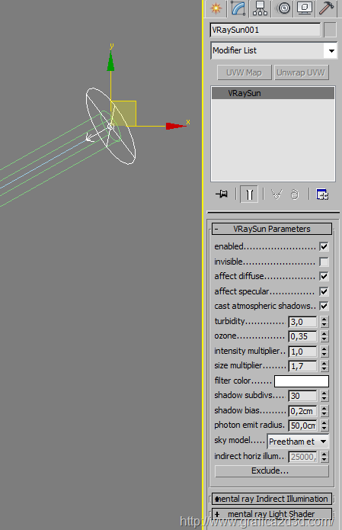The image size is (342, 530).
Task: Open the filter color swatch
Action: tap(302, 381)
